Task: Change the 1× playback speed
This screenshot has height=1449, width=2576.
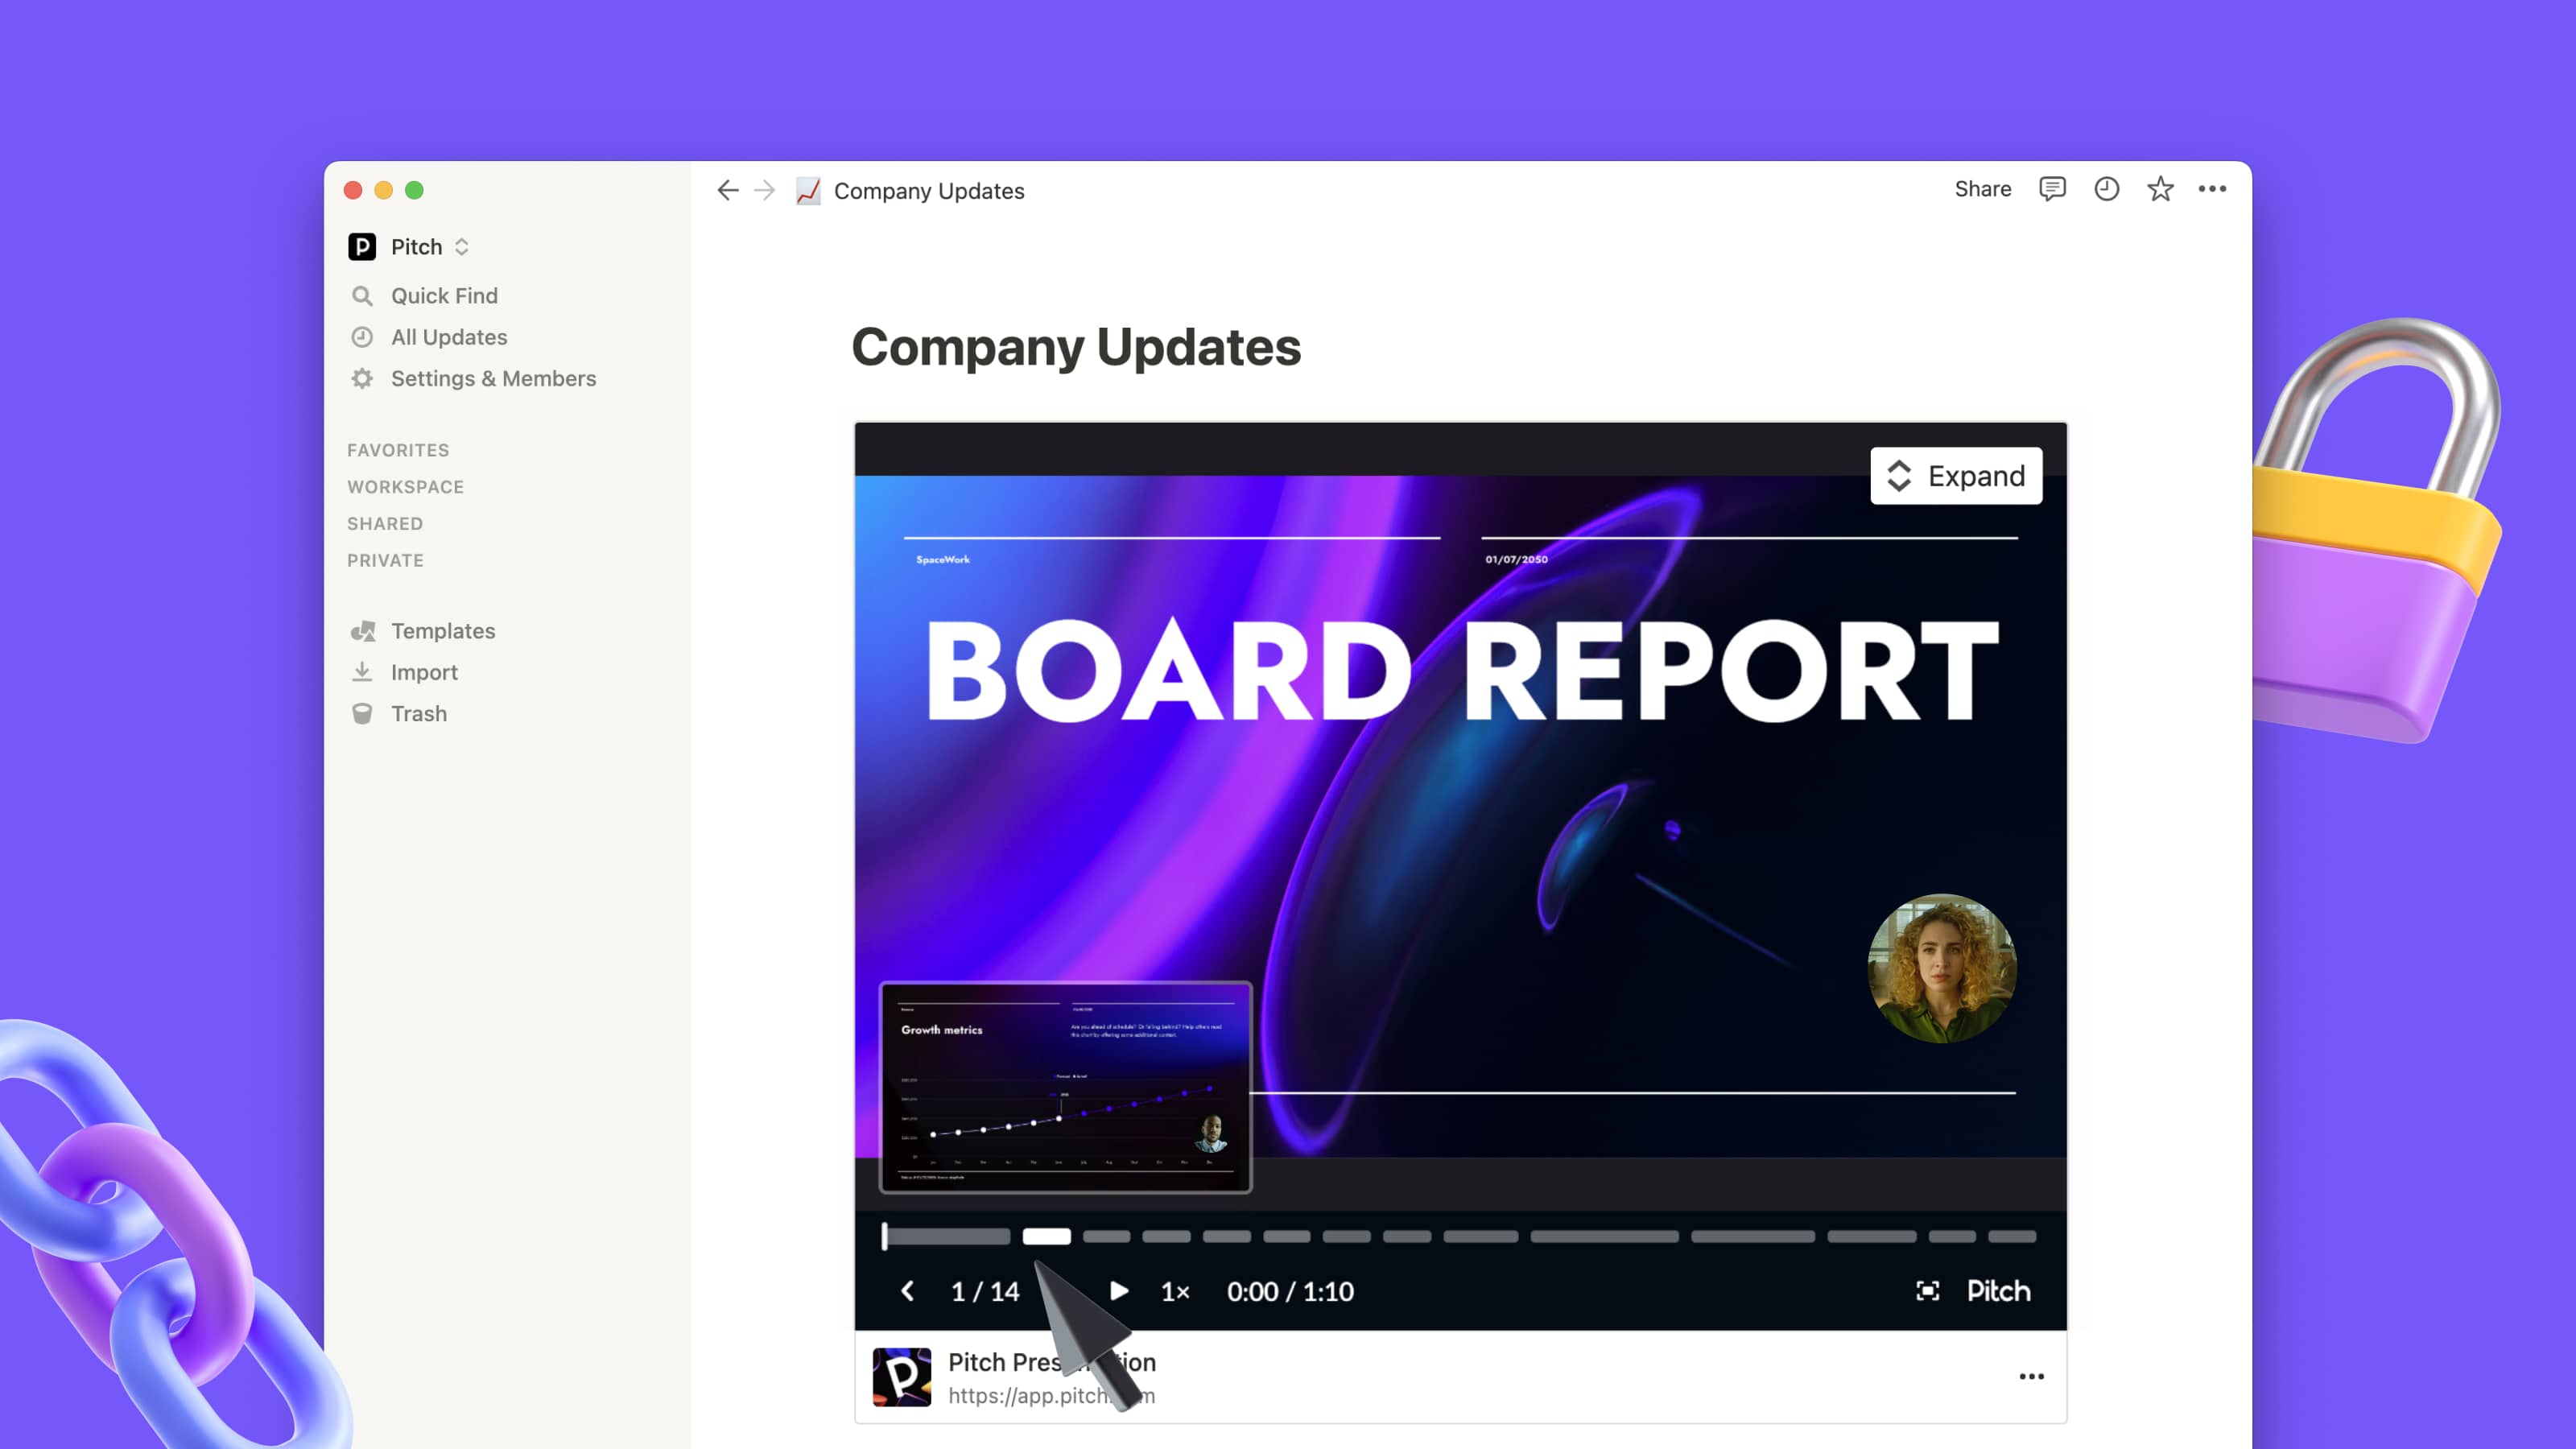Action: tap(1175, 1292)
